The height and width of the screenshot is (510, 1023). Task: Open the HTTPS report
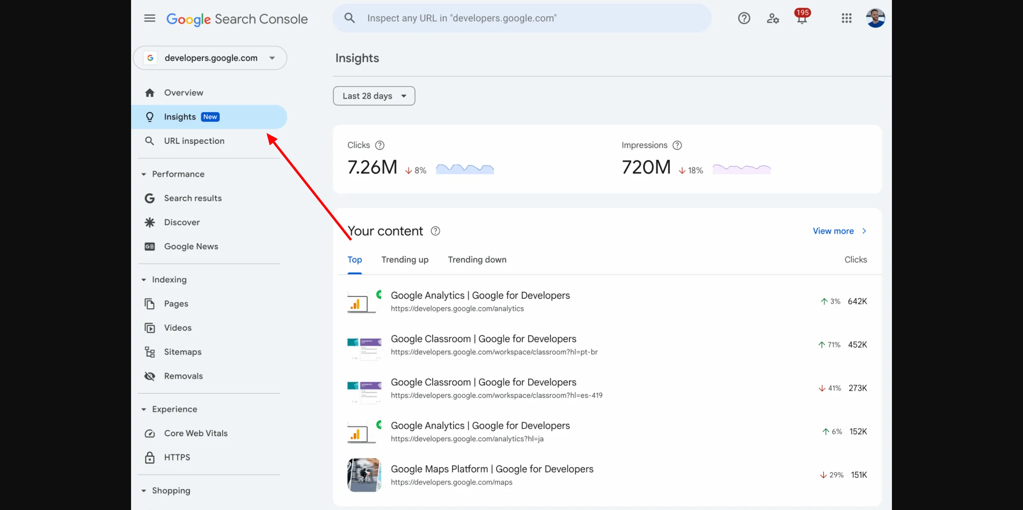(209, 457)
